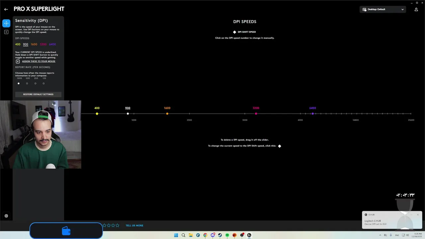Click the yellow 400 marker on the slider

(97, 114)
